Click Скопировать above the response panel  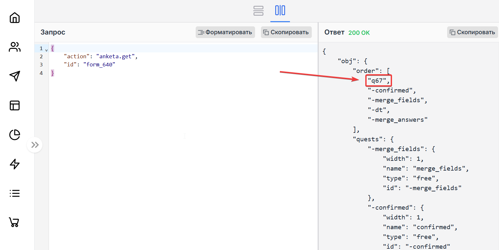click(x=472, y=32)
